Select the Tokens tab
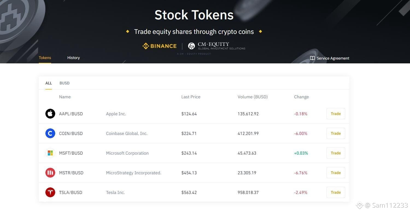 45,58
